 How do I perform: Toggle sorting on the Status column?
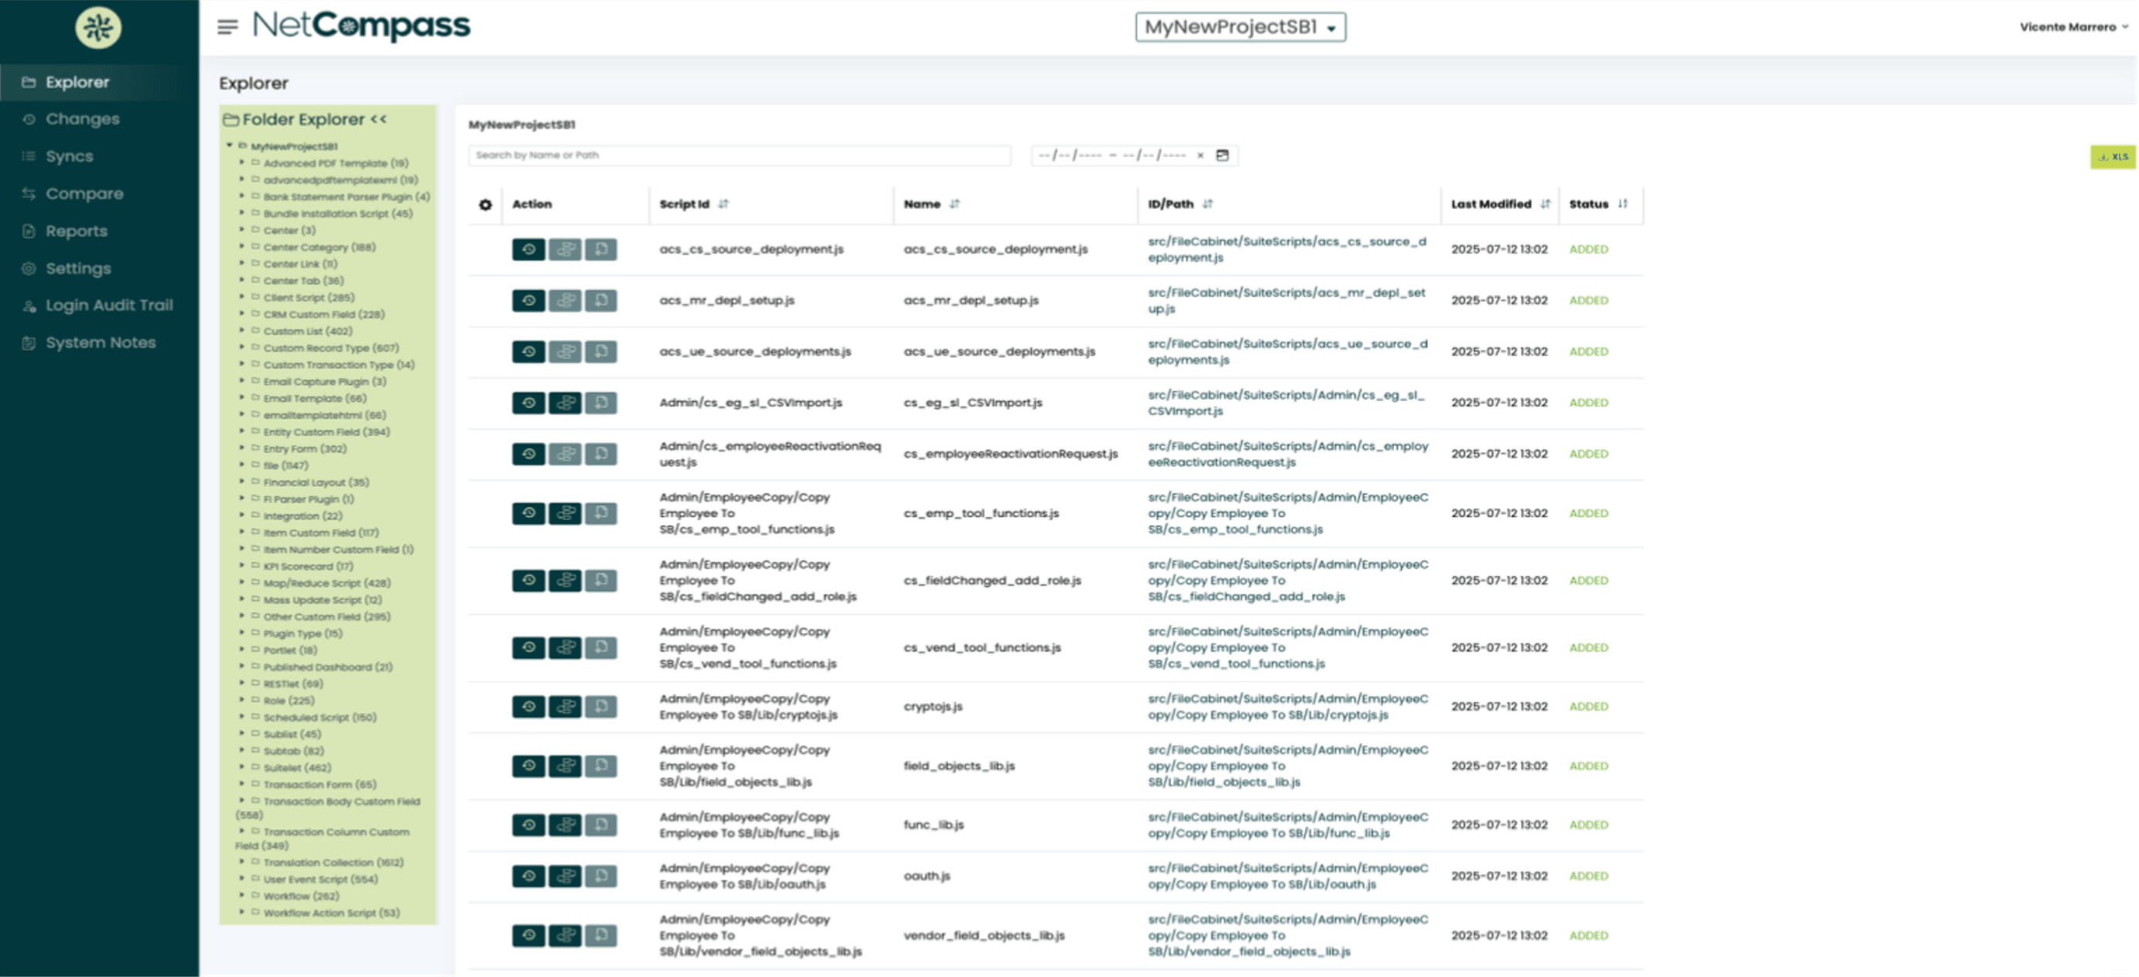click(x=1623, y=204)
